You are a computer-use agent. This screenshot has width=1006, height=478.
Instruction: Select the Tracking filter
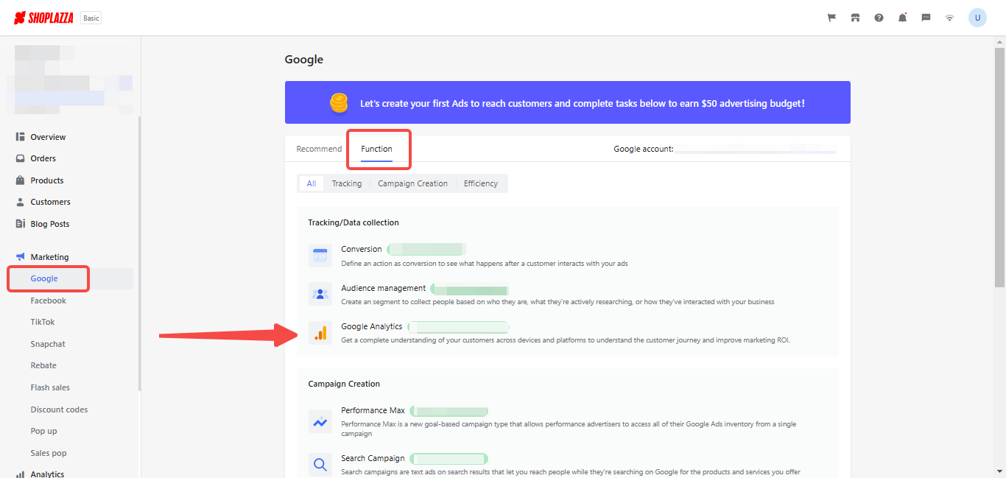pos(347,183)
